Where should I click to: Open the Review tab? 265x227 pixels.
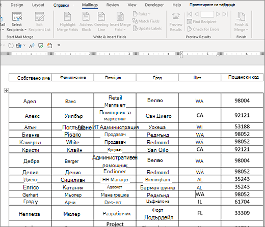click(x=113, y=5)
